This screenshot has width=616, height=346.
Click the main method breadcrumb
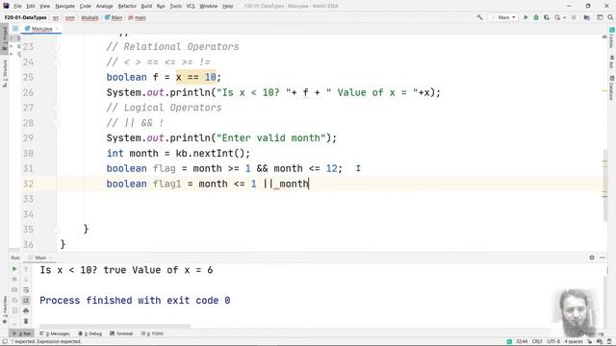point(137,17)
